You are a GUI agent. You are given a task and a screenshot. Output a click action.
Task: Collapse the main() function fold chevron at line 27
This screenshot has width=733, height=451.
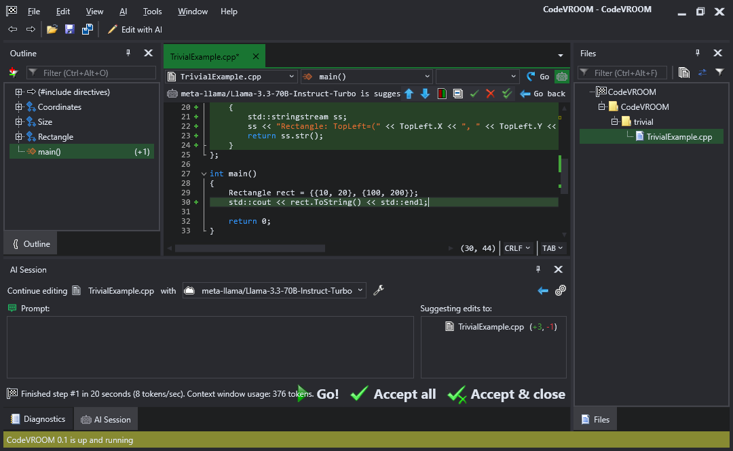point(204,174)
